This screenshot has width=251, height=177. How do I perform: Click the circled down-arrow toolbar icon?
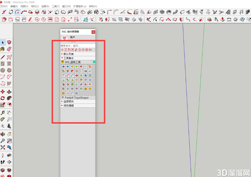37,20
